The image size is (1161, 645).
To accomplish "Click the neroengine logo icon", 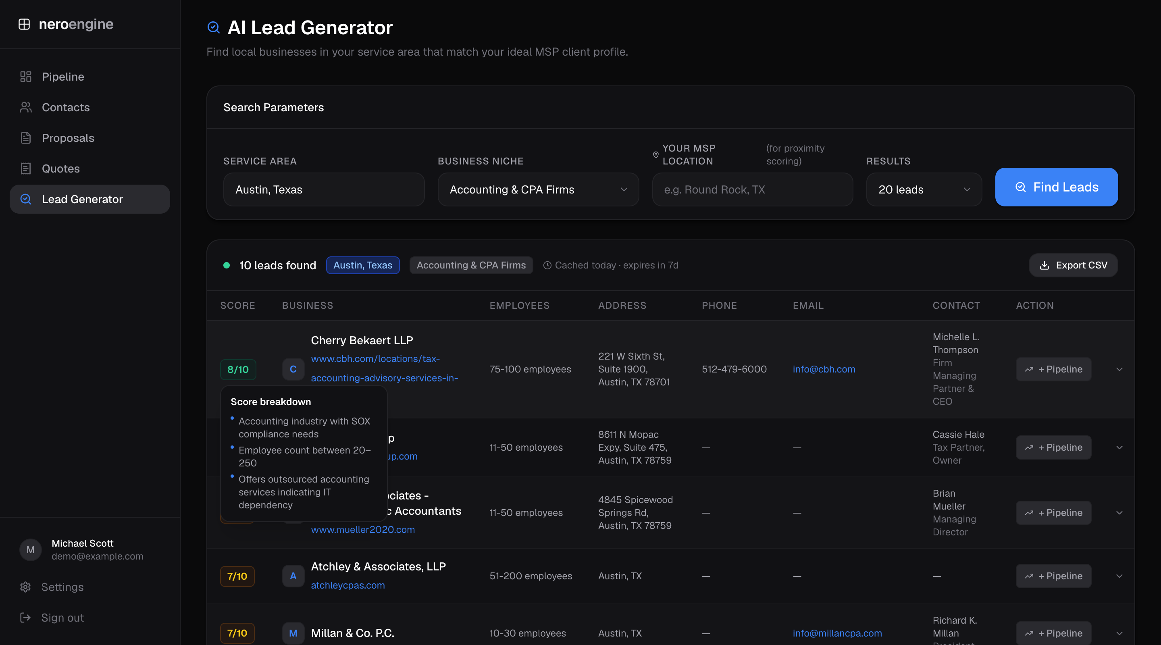I will coord(24,24).
